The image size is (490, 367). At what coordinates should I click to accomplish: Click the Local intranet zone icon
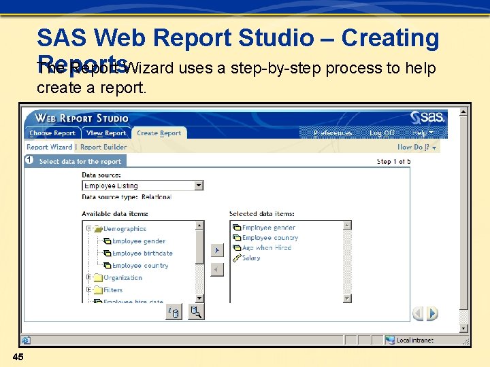(x=390, y=340)
